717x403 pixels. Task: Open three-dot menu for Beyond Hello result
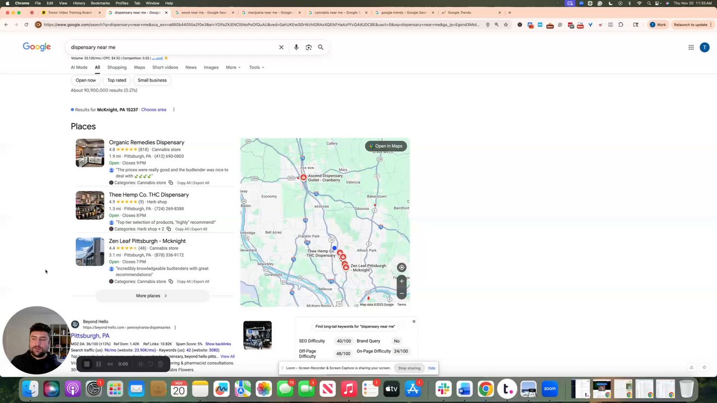pyautogui.click(x=175, y=327)
